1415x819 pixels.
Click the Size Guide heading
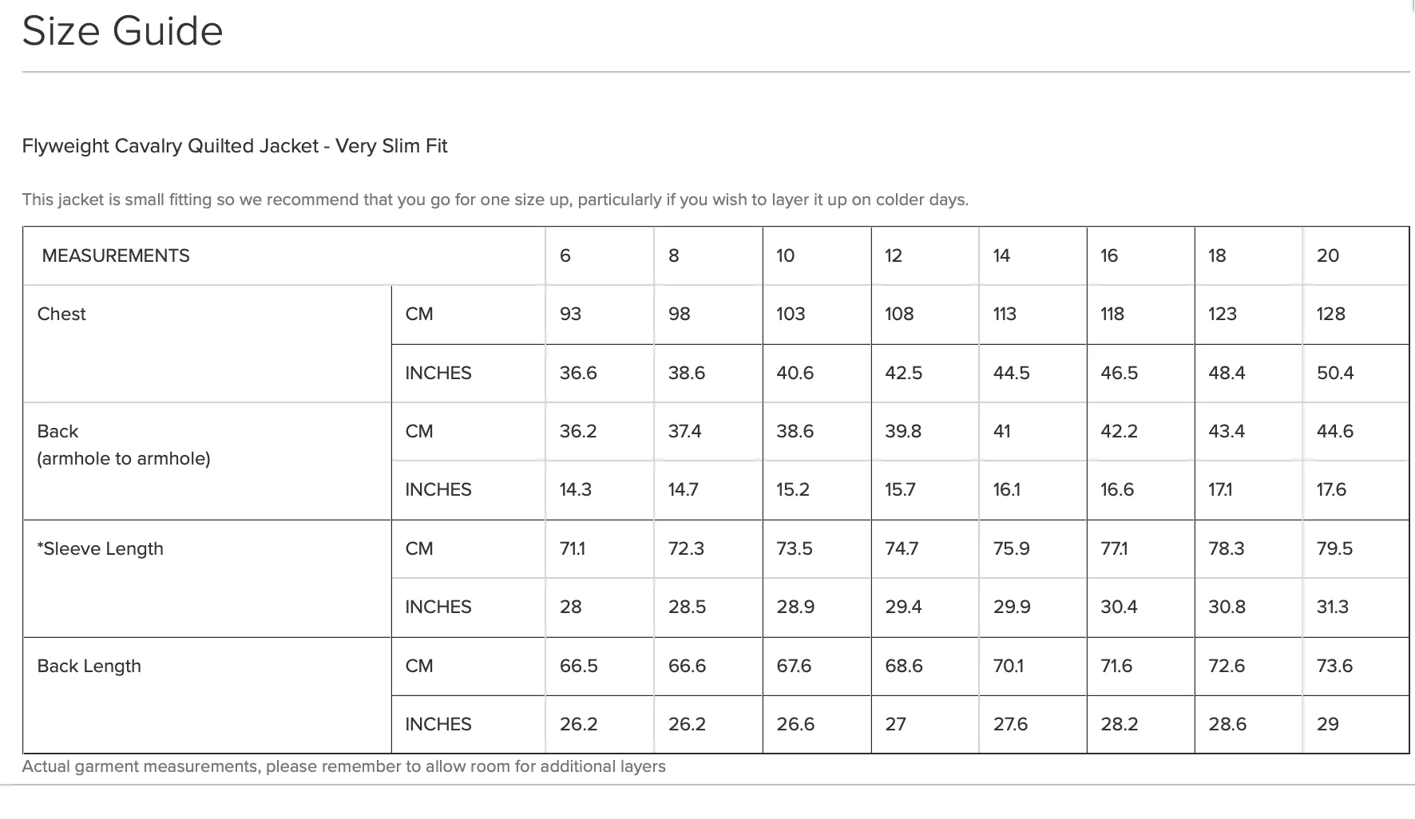pos(122,32)
